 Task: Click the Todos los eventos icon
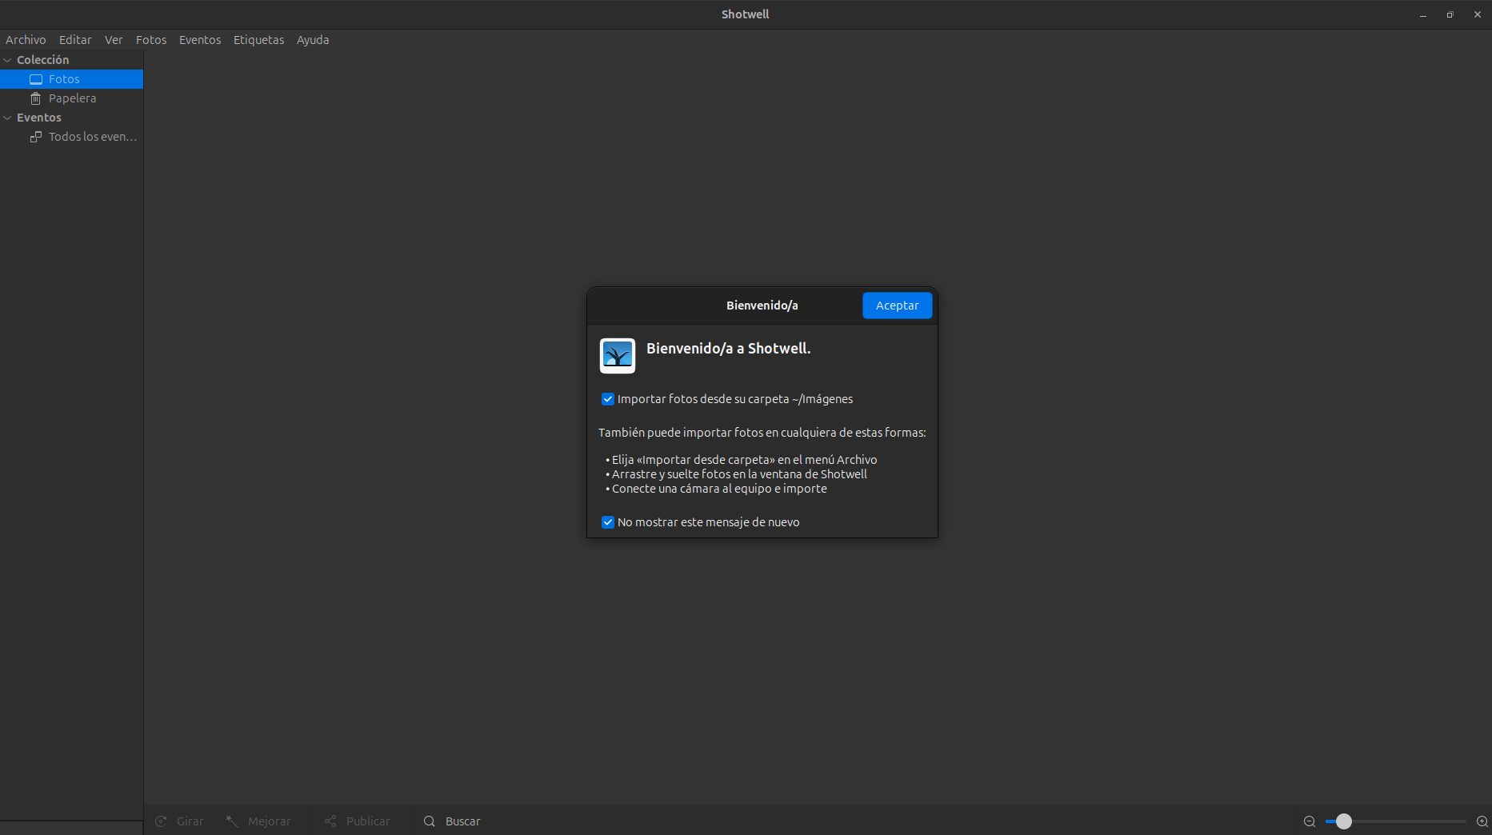pos(36,137)
